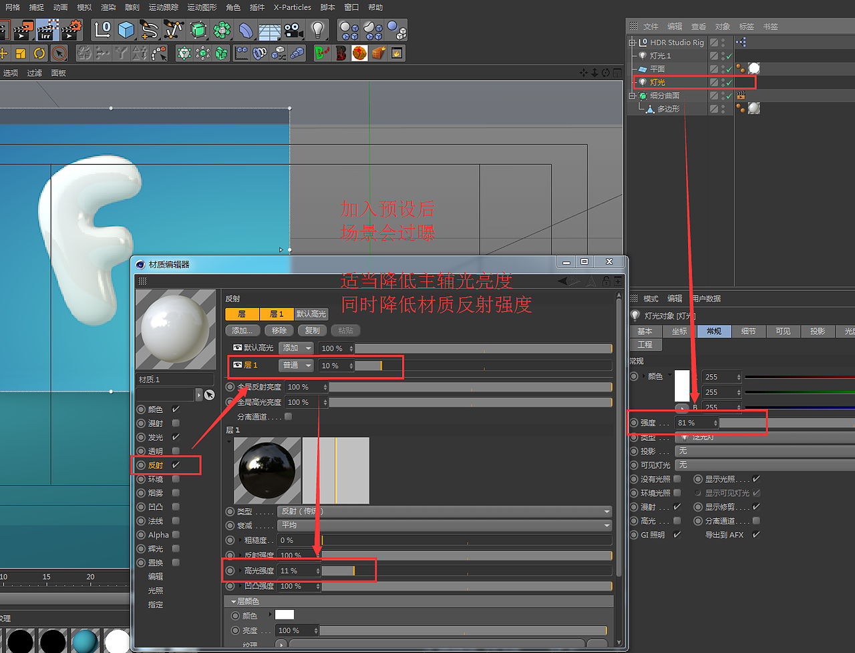Open the 运动图形 menu
This screenshot has width=855, height=653.
click(x=202, y=7)
